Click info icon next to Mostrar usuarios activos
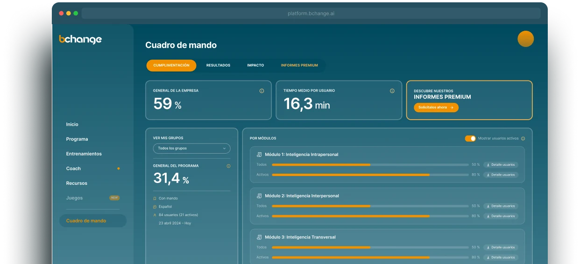The image size is (580, 264). click(523, 138)
